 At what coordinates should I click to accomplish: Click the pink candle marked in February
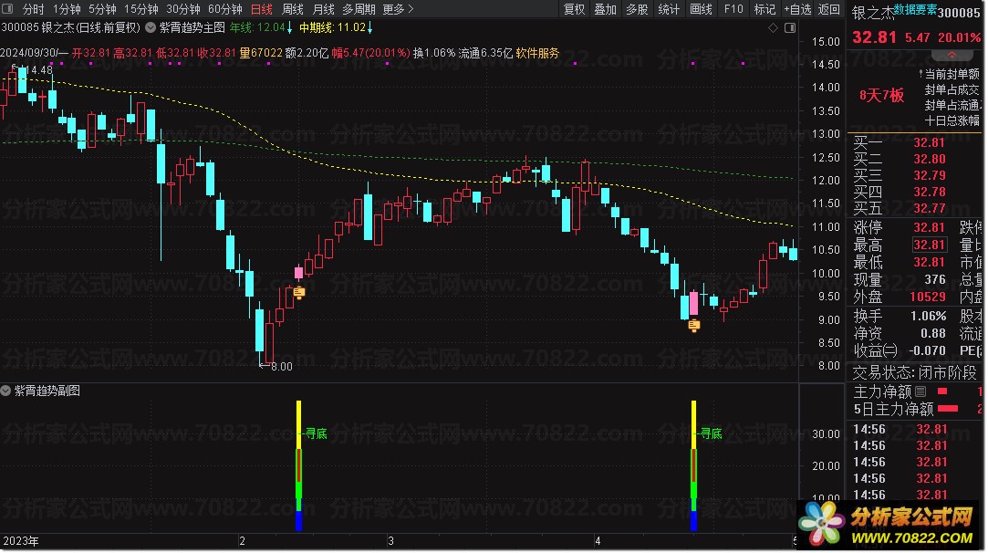coord(298,273)
